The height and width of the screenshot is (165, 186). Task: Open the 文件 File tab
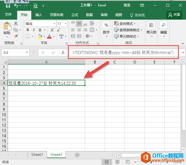pyautogui.click(x=8, y=15)
